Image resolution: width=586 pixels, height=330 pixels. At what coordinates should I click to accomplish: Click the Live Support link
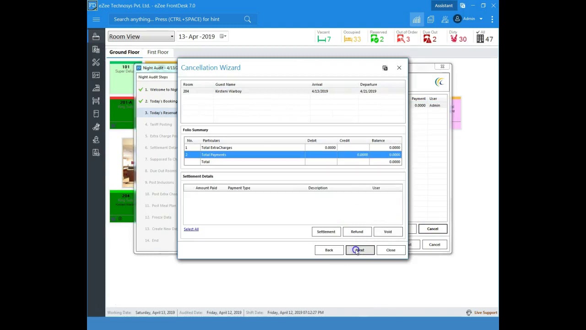[486, 313]
